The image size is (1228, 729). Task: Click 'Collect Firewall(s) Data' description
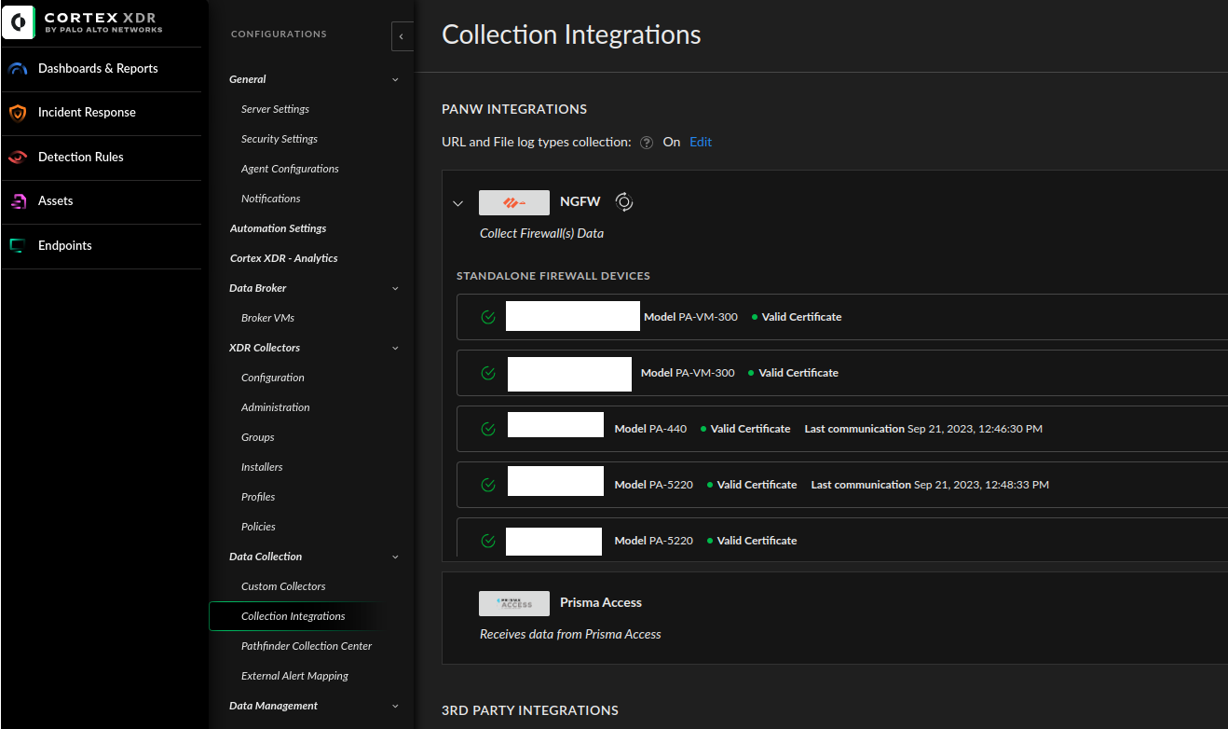pos(541,234)
